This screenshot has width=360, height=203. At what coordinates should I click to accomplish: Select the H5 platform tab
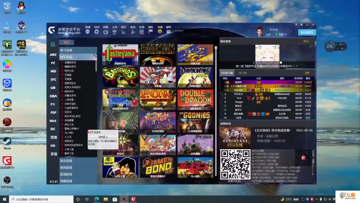(53, 146)
